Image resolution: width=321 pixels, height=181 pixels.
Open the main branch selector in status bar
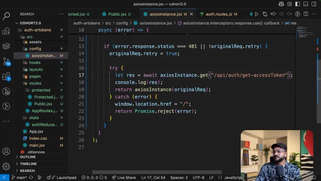tap(19, 177)
